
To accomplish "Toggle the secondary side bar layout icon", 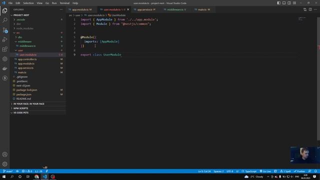I will click(289, 3).
